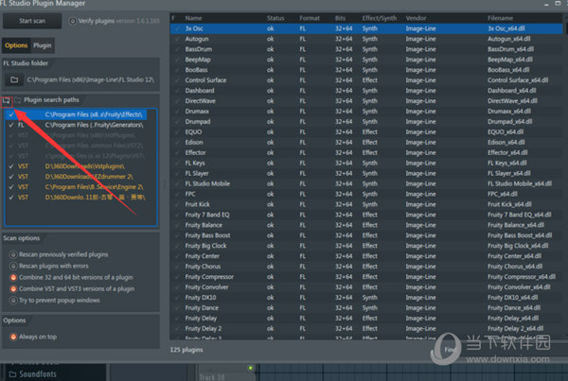The height and width of the screenshot is (381, 568).
Task: Select the Drumpad plugin name
Action: pos(198,122)
